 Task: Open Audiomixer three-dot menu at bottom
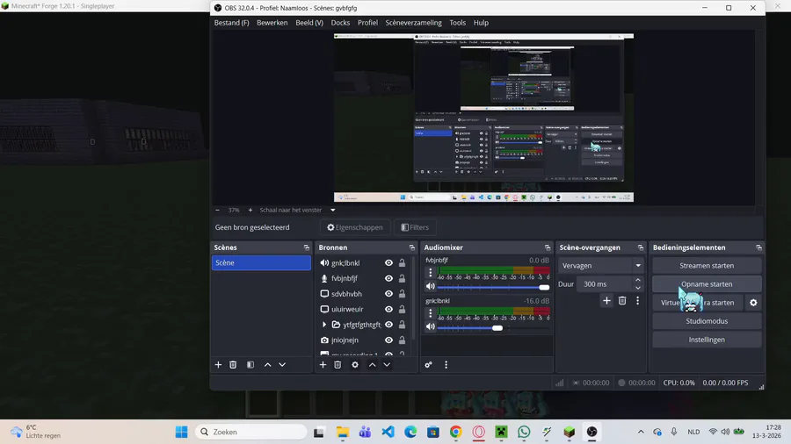point(446,364)
